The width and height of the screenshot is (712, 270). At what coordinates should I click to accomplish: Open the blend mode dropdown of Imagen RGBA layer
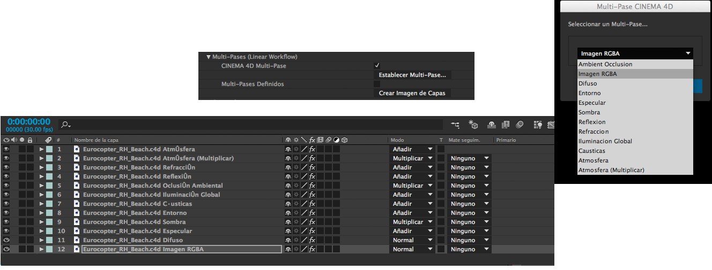412,249
